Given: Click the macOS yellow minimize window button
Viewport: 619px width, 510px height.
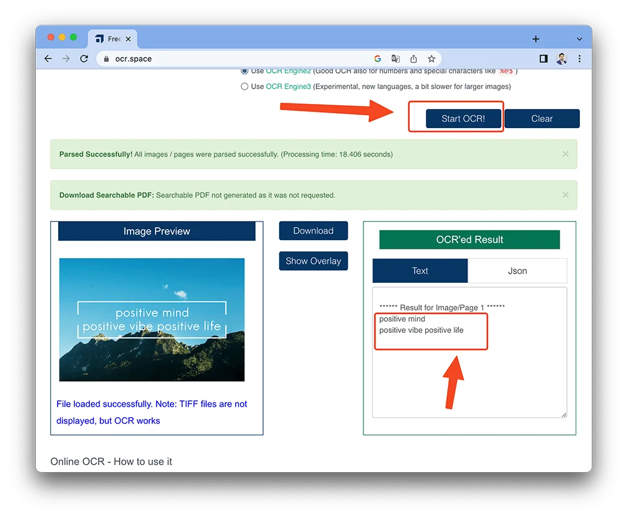Looking at the screenshot, I should pos(62,37).
